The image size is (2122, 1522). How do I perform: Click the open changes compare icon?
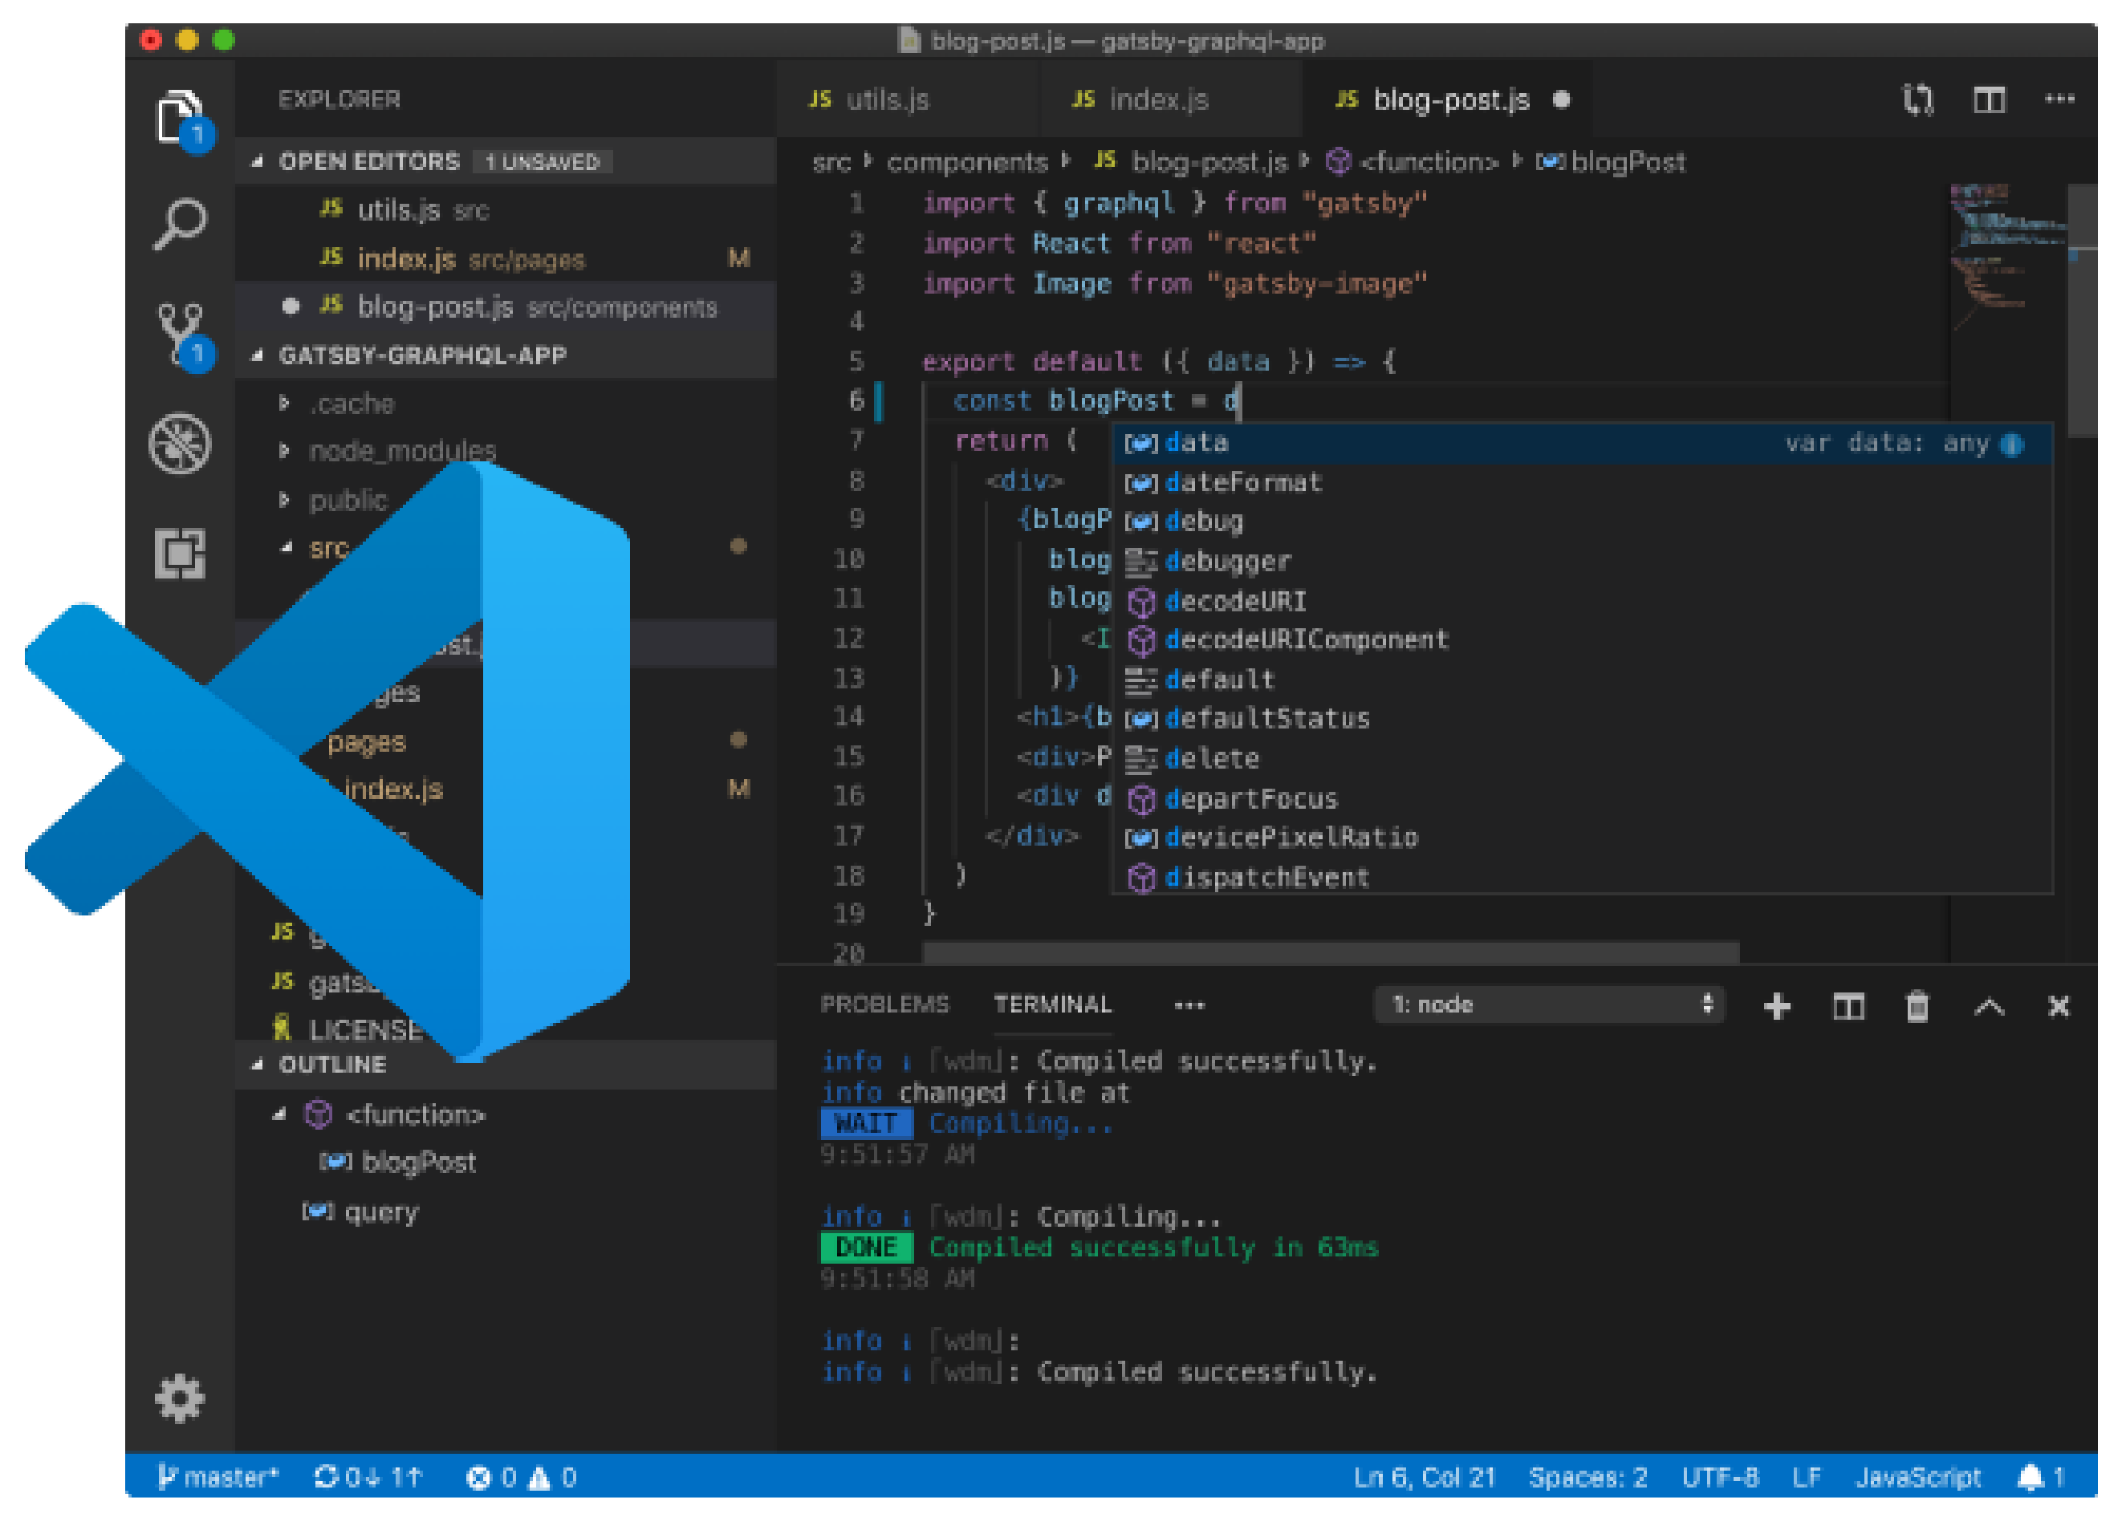pos(1917,99)
